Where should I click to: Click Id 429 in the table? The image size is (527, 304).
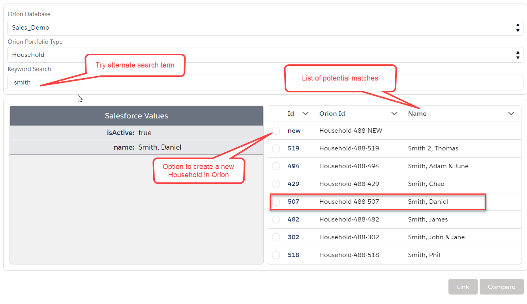click(x=293, y=184)
